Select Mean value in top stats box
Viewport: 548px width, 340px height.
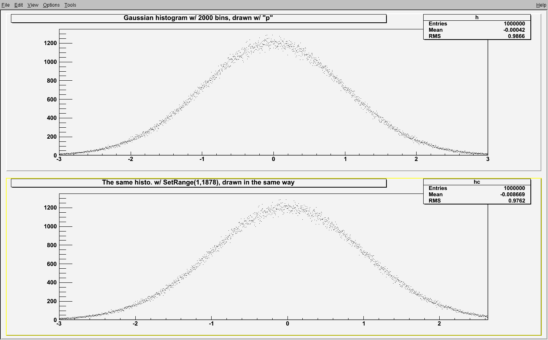[514, 30]
